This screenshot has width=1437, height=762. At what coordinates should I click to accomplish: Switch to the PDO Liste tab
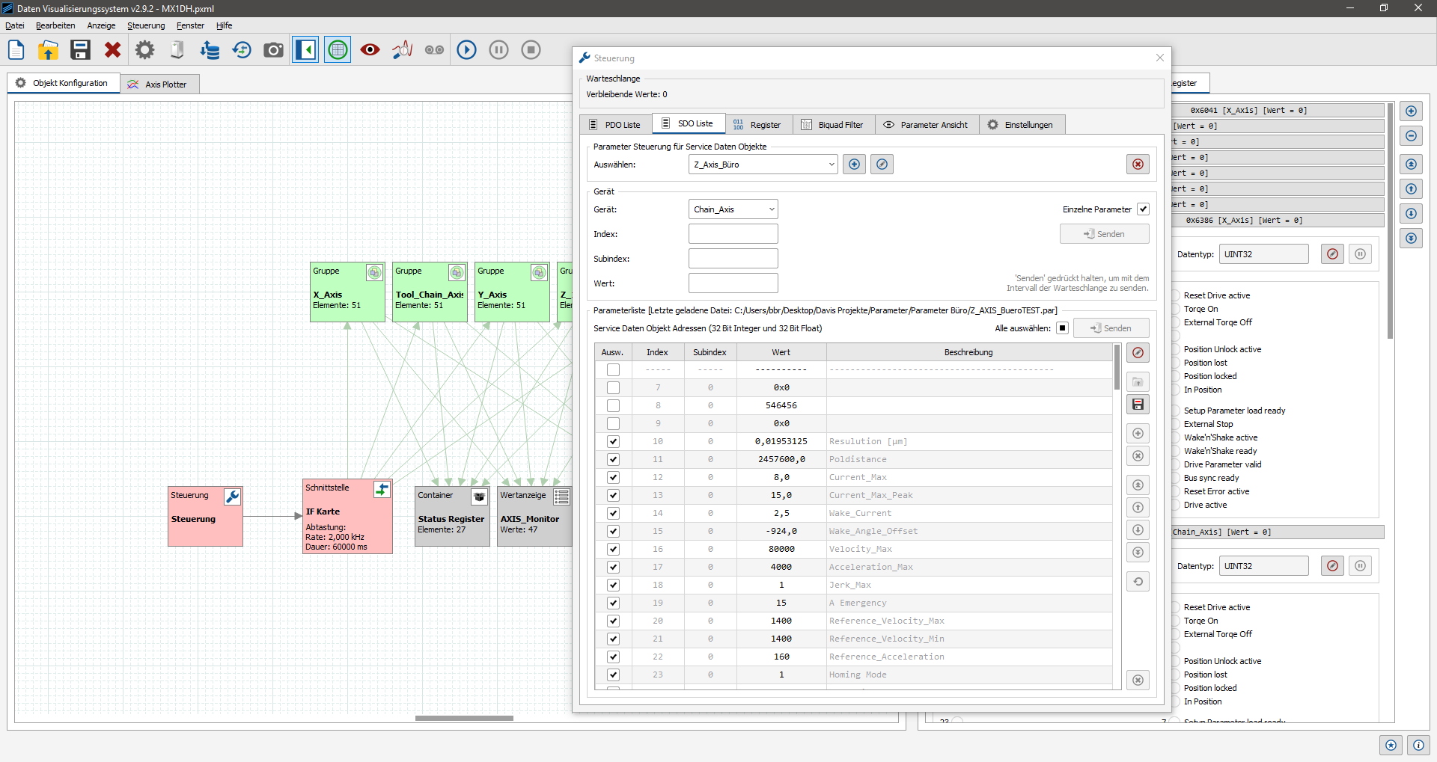pos(614,125)
